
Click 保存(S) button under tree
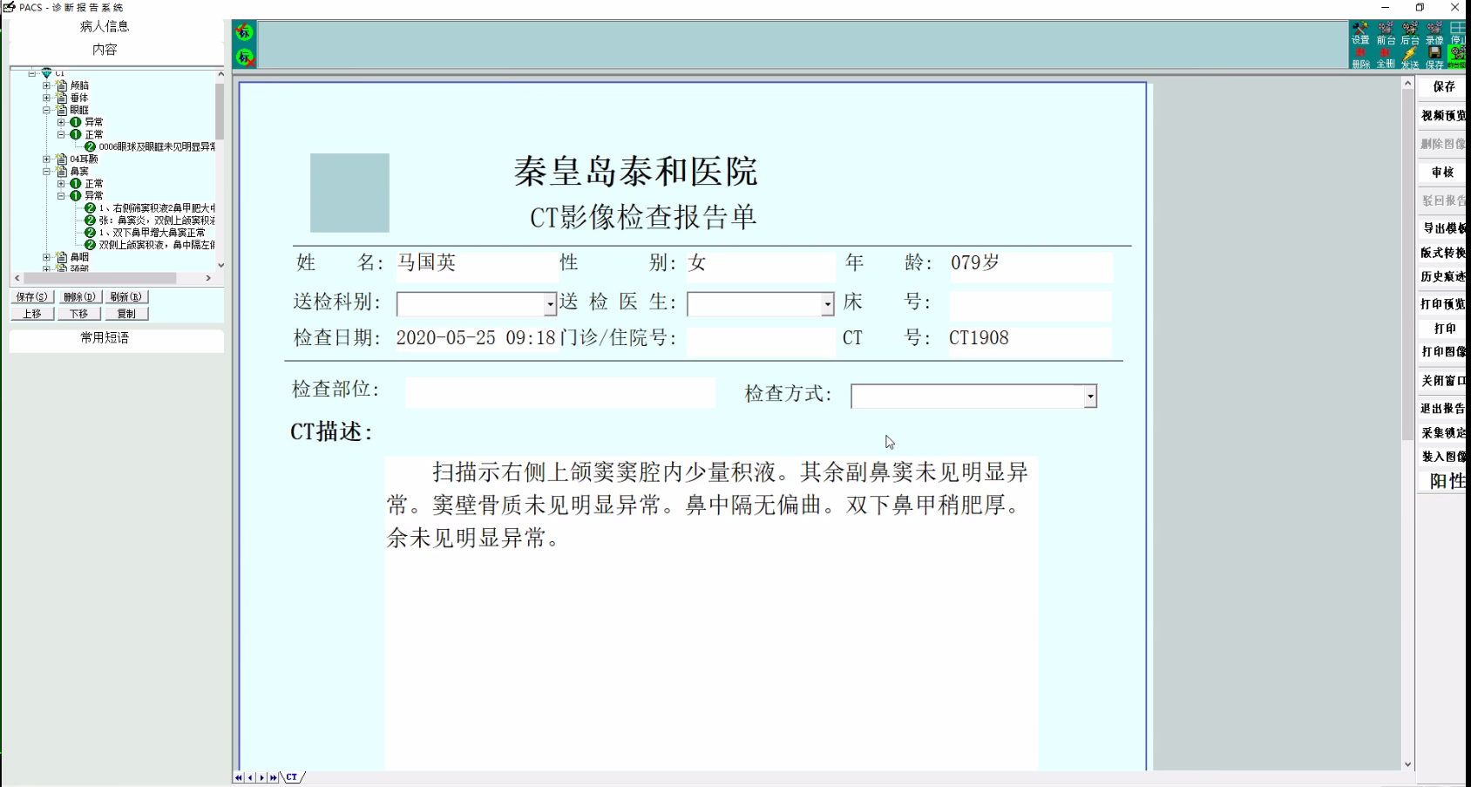[32, 297]
